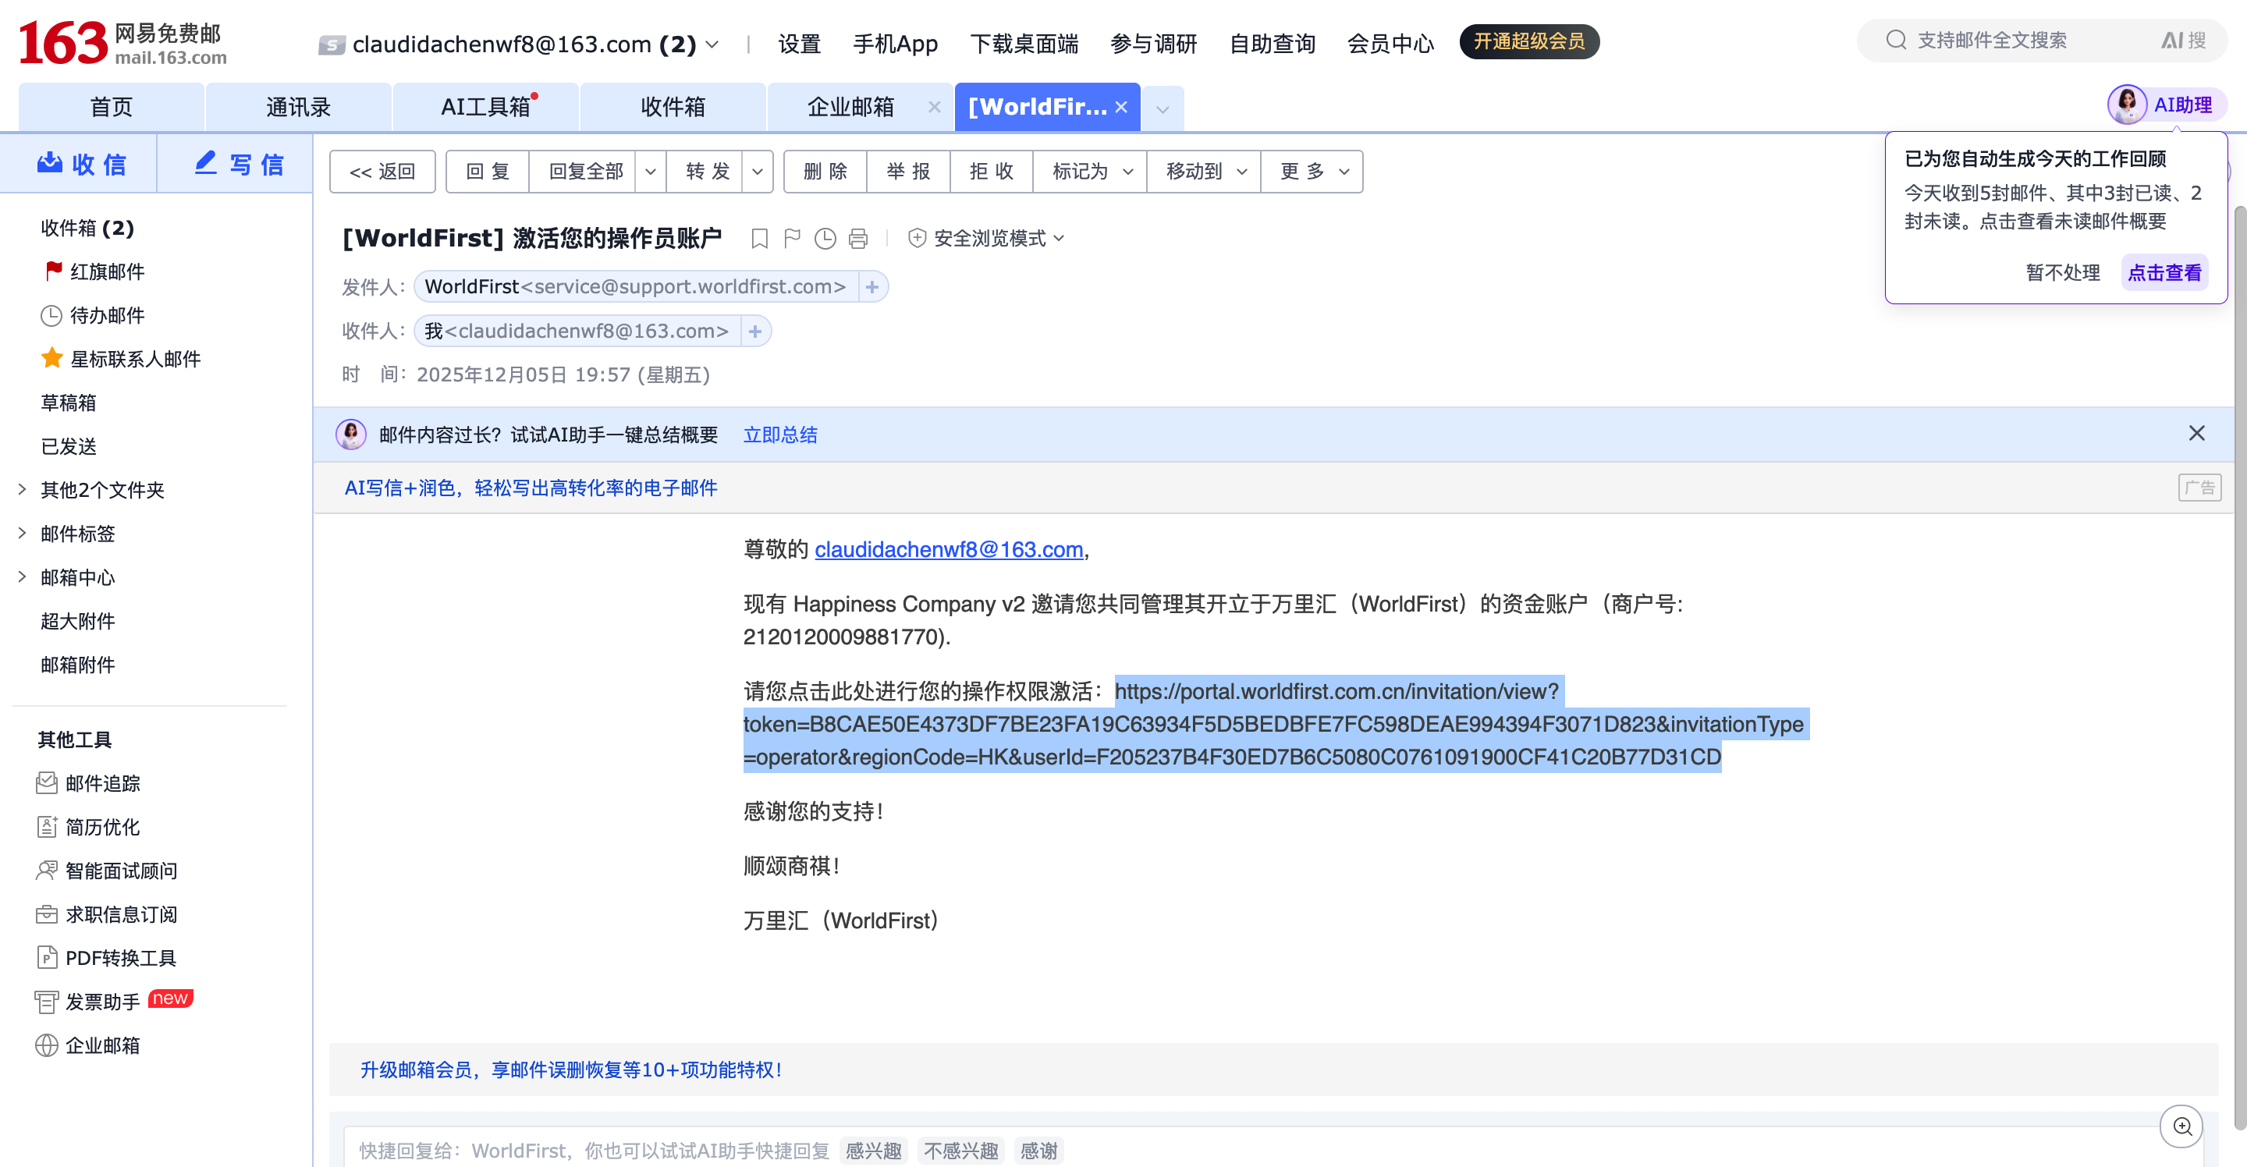This screenshot has height=1167, width=2247.
Task: Click 暂不处理 in the work review popup
Action: point(2062,273)
